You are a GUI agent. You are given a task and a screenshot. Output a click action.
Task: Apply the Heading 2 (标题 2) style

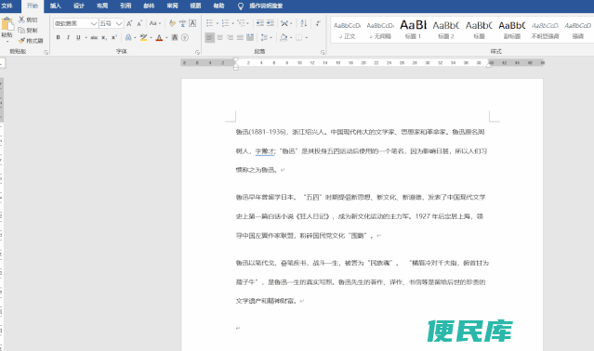[446, 30]
